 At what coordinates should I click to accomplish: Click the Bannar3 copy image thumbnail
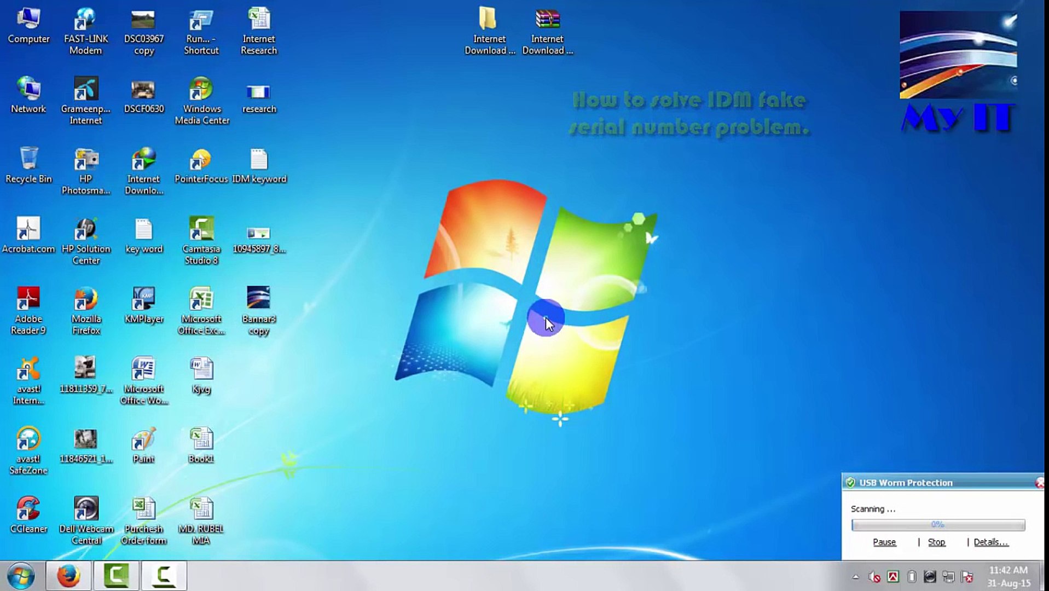259,311
